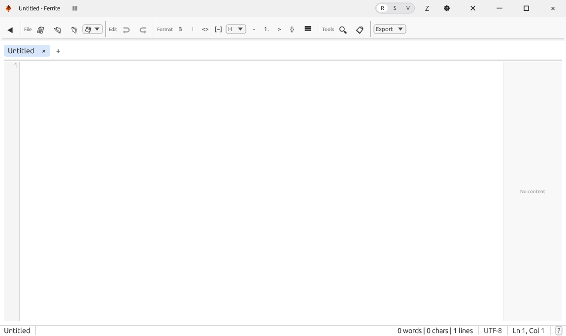This screenshot has height=336, width=566.
Task: Switch to V view mode
Action: [x=408, y=8]
